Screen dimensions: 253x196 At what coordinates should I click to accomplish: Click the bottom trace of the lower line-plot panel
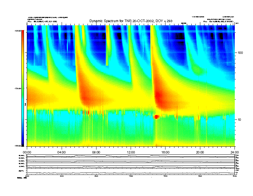click(x=131, y=173)
